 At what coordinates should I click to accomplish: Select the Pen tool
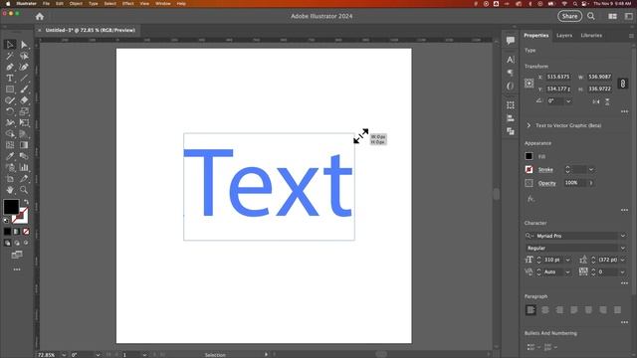(10, 67)
